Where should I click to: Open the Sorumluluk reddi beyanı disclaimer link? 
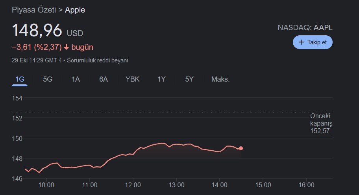98,60
